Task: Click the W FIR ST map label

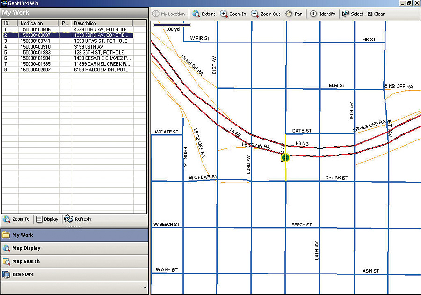Action: [200, 38]
